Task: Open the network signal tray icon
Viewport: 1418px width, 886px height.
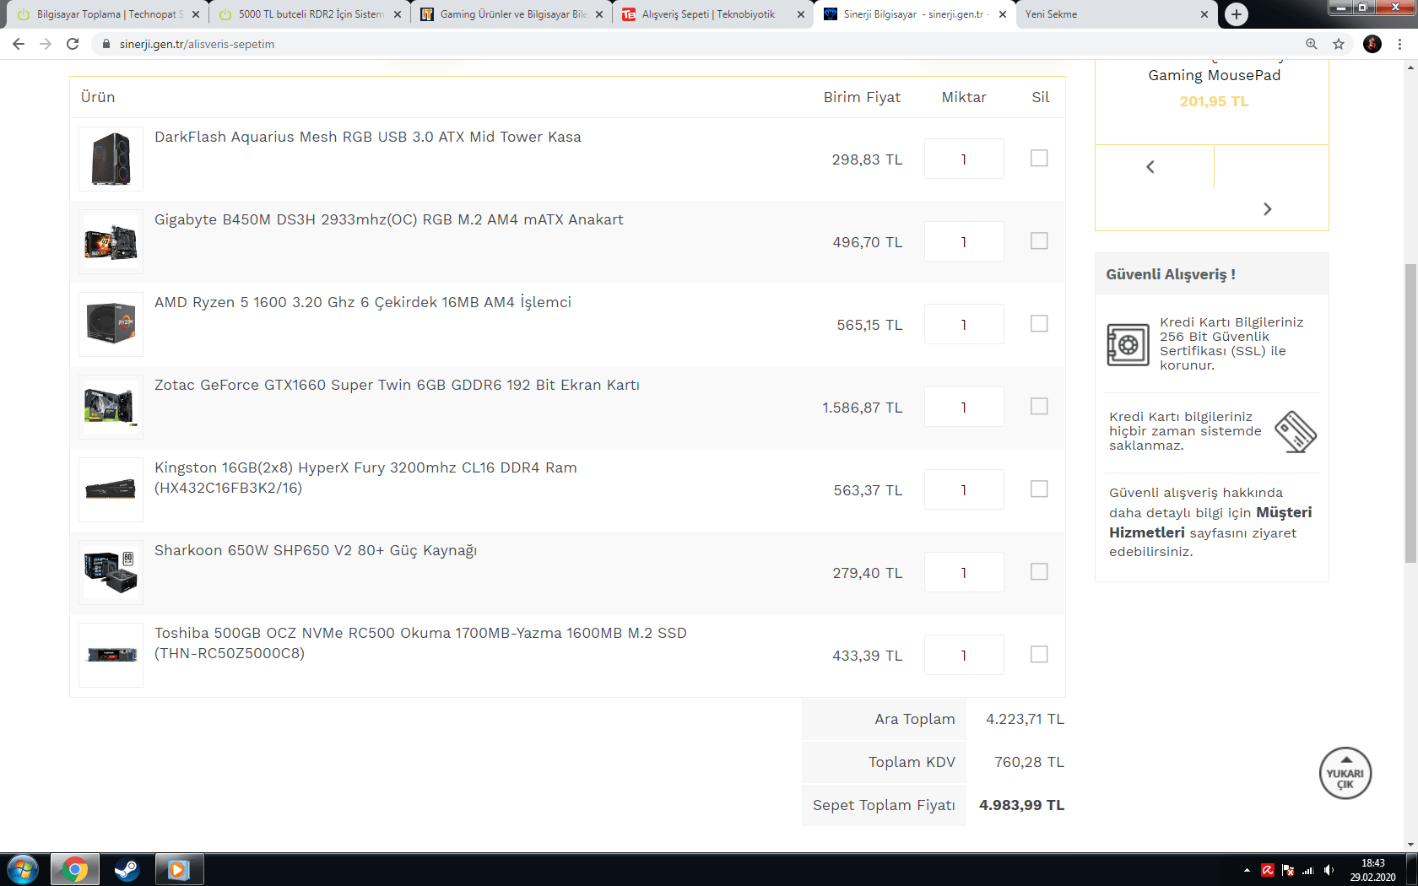Action: 1308,870
